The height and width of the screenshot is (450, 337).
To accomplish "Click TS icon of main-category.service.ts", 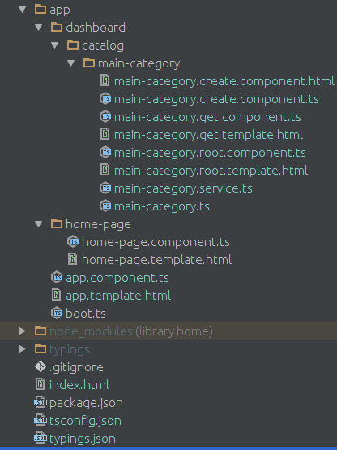I will tap(105, 188).
